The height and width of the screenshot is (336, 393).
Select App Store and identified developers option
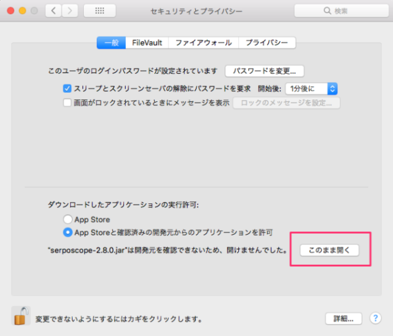67,232
